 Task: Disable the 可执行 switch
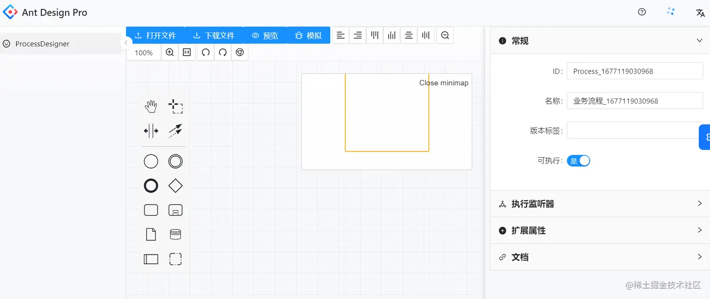point(579,161)
